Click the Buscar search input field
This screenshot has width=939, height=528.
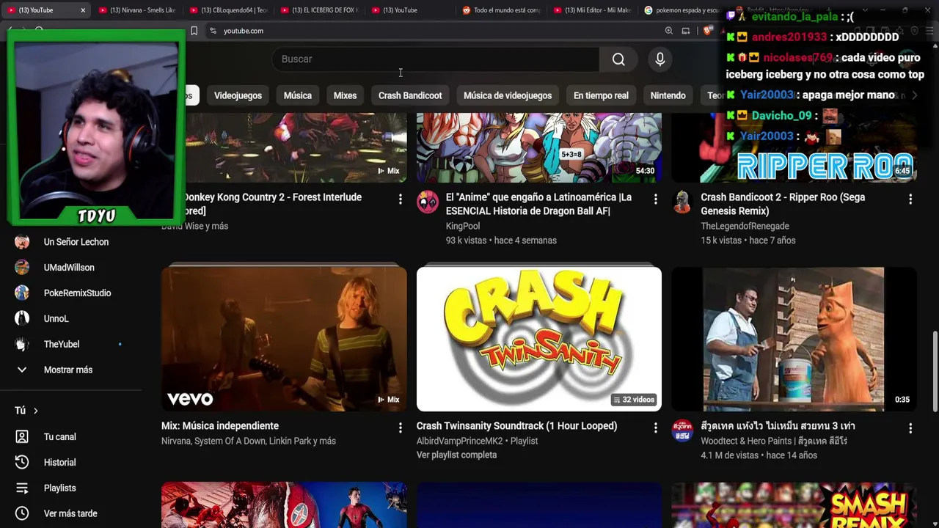[x=436, y=59]
